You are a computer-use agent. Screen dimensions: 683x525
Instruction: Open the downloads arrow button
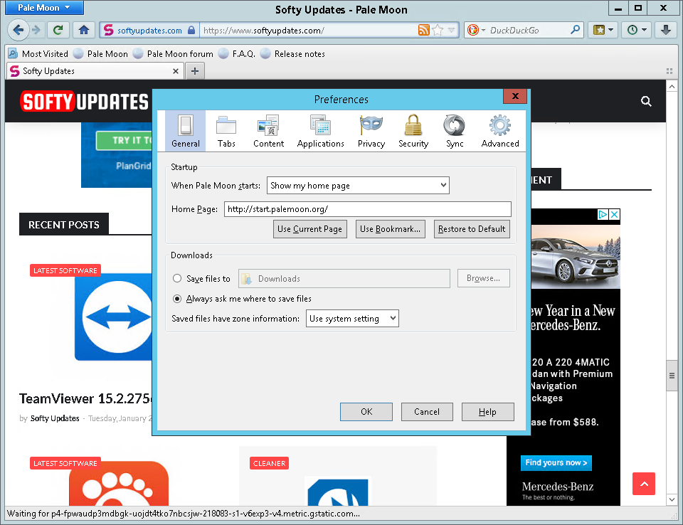coord(666,30)
